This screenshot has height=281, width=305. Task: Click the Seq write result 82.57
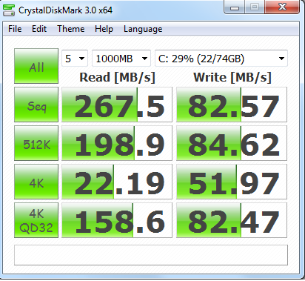(232, 105)
